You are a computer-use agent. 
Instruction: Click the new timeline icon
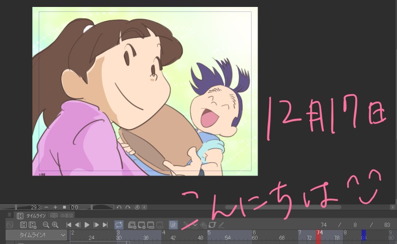tap(33, 225)
